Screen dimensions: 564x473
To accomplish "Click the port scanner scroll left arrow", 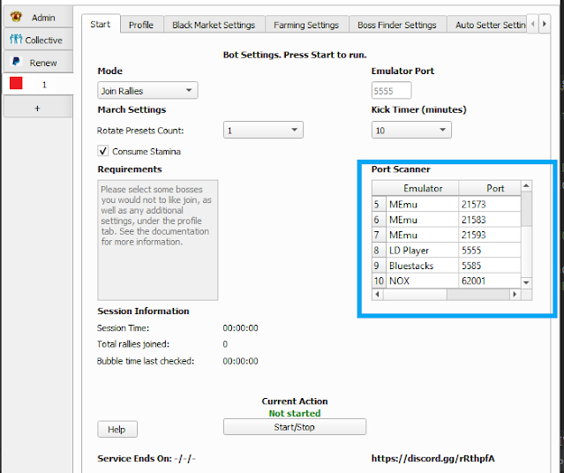I will (x=377, y=294).
